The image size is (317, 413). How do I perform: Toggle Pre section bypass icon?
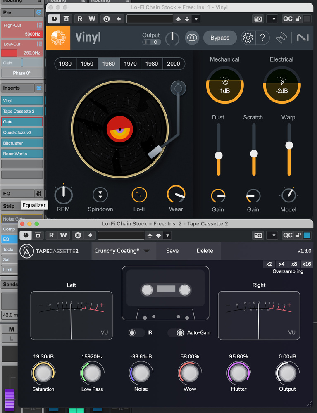pyautogui.click(x=39, y=12)
